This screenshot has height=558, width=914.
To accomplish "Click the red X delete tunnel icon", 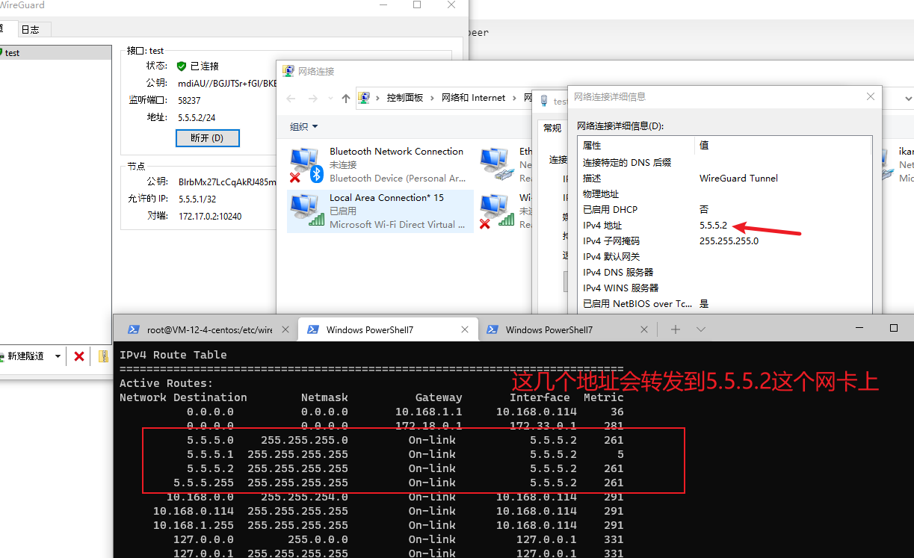I will tap(79, 356).
